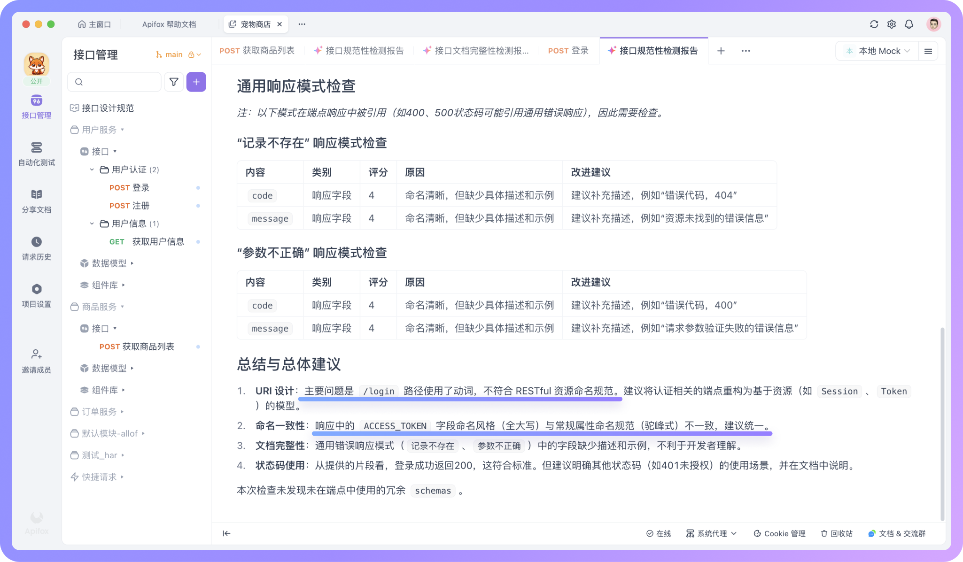Collapse the sidebar with bottom arrow icon
The width and height of the screenshot is (963, 562).
(x=226, y=533)
